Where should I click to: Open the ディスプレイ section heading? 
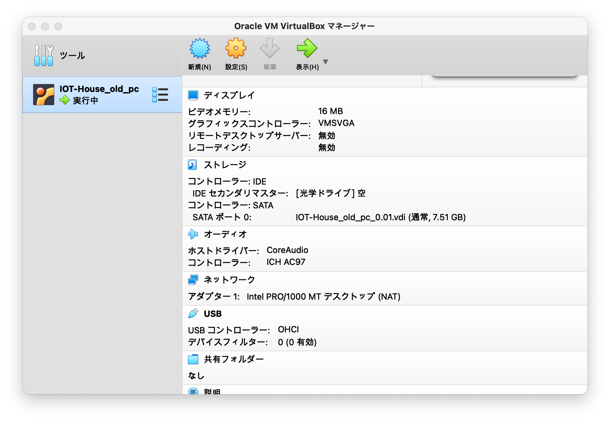click(229, 95)
